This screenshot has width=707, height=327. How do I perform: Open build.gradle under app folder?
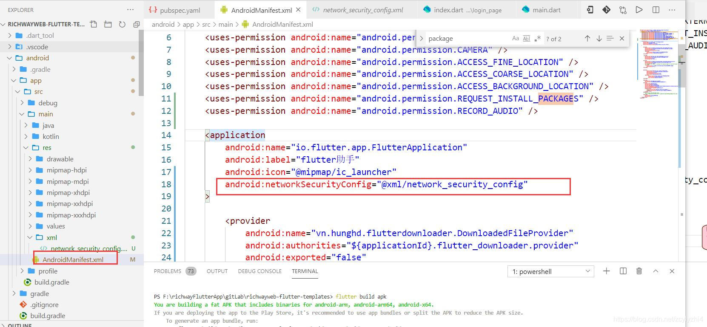pos(51,282)
